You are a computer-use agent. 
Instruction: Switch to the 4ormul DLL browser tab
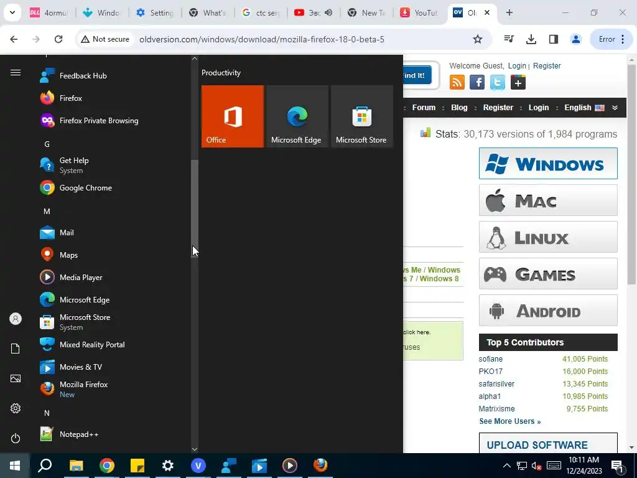tap(49, 12)
